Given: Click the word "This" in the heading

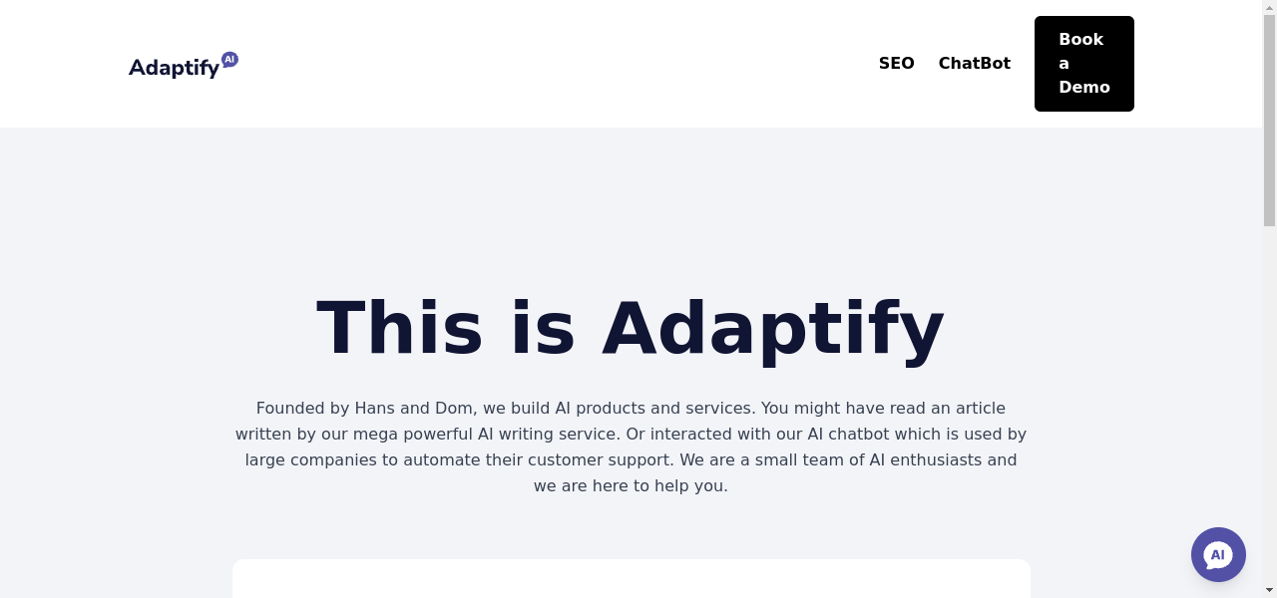Looking at the screenshot, I should tap(399, 328).
